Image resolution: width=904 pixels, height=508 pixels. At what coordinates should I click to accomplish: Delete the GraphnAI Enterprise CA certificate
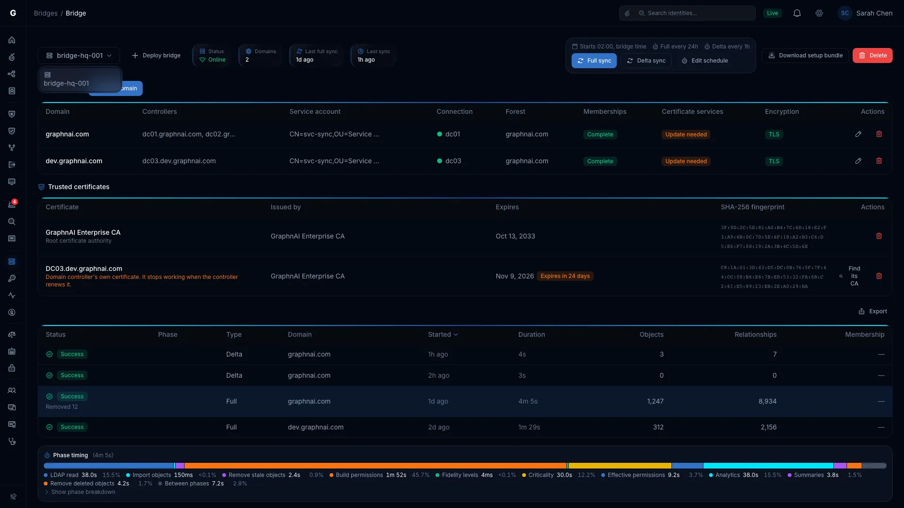[x=879, y=236]
